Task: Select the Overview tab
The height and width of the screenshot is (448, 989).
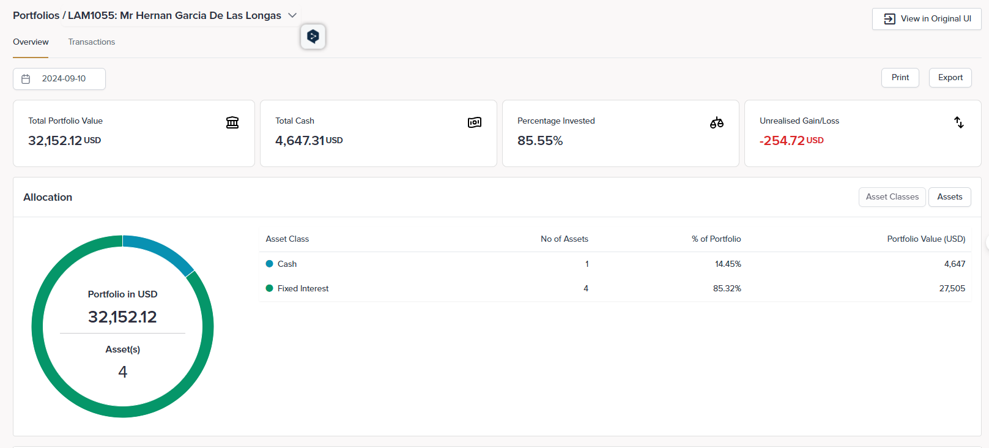Action: click(x=31, y=42)
